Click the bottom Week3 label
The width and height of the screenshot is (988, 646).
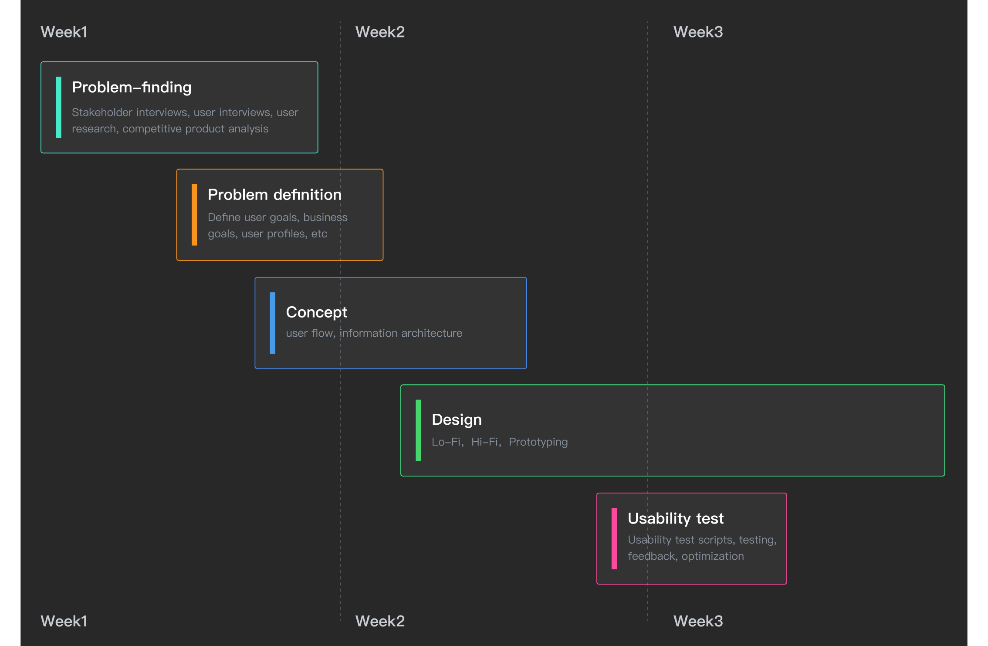click(x=698, y=621)
